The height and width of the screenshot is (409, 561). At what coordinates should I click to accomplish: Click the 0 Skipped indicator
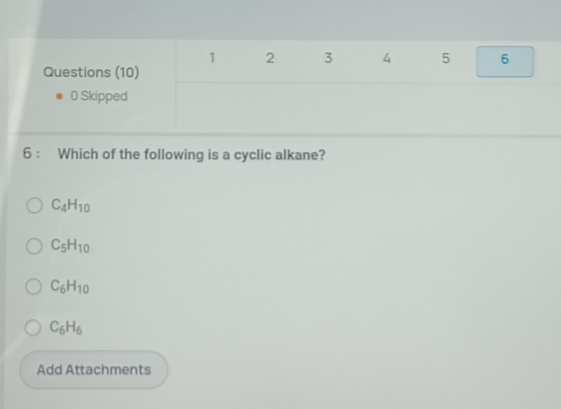pos(98,97)
